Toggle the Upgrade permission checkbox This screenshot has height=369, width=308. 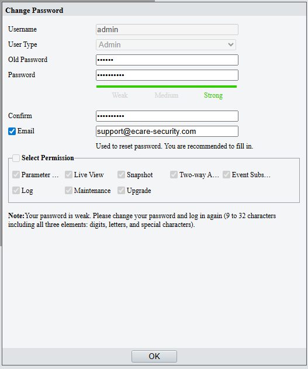click(x=122, y=191)
